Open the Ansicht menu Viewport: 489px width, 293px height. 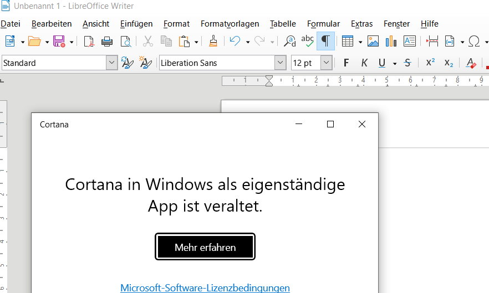96,24
